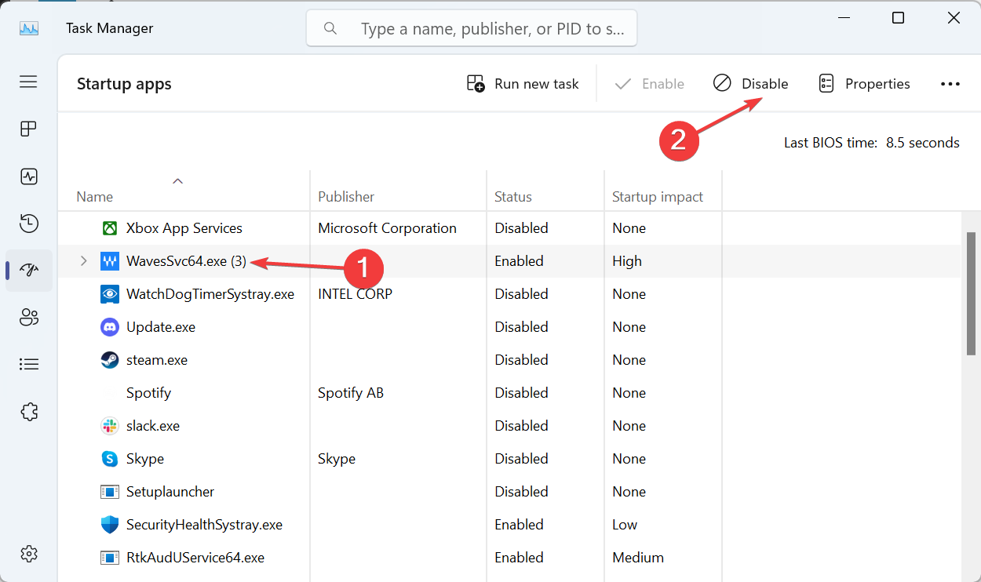The width and height of the screenshot is (981, 582).
Task: Click the Task Manager app icon
Action: (x=29, y=28)
